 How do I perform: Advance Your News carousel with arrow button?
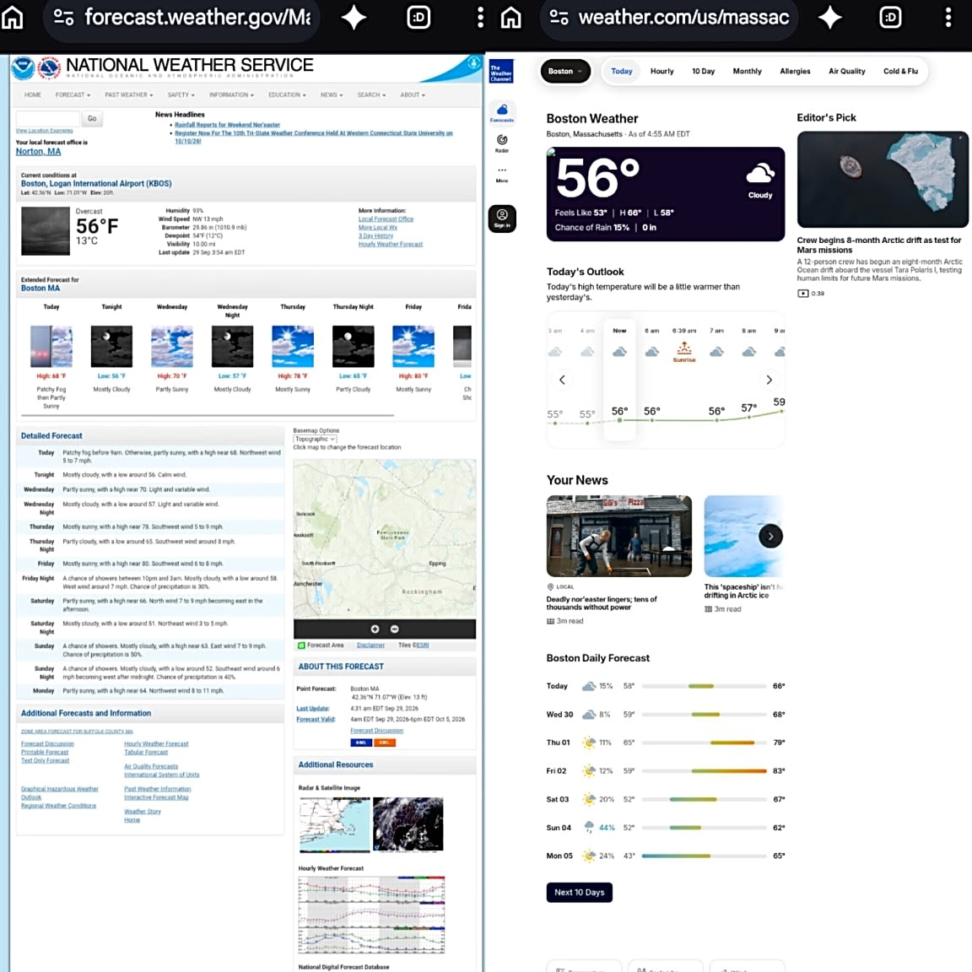click(770, 537)
